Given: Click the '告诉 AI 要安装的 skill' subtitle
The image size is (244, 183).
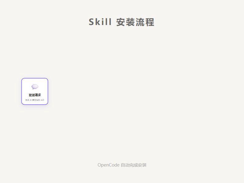Looking at the screenshot, I should [x=35, y=100].
